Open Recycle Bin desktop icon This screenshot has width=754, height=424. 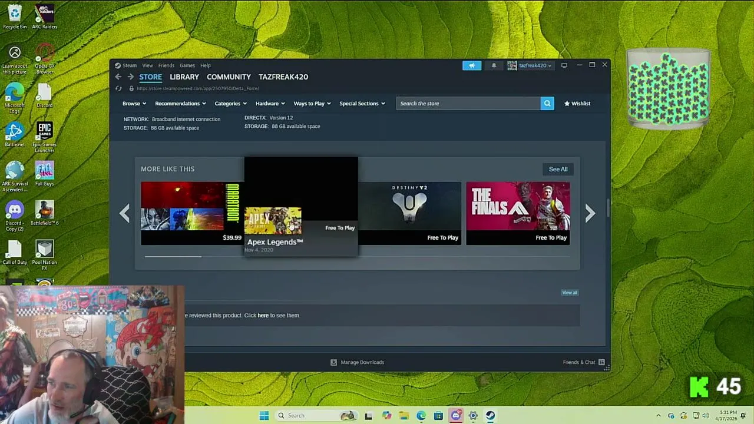click(x=15, y=16)
